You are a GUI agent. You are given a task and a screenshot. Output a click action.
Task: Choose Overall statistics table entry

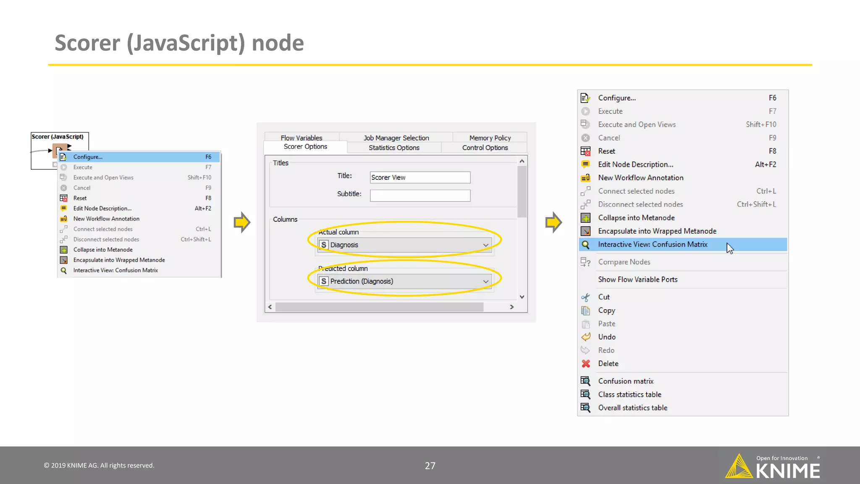tap(683, 408)
